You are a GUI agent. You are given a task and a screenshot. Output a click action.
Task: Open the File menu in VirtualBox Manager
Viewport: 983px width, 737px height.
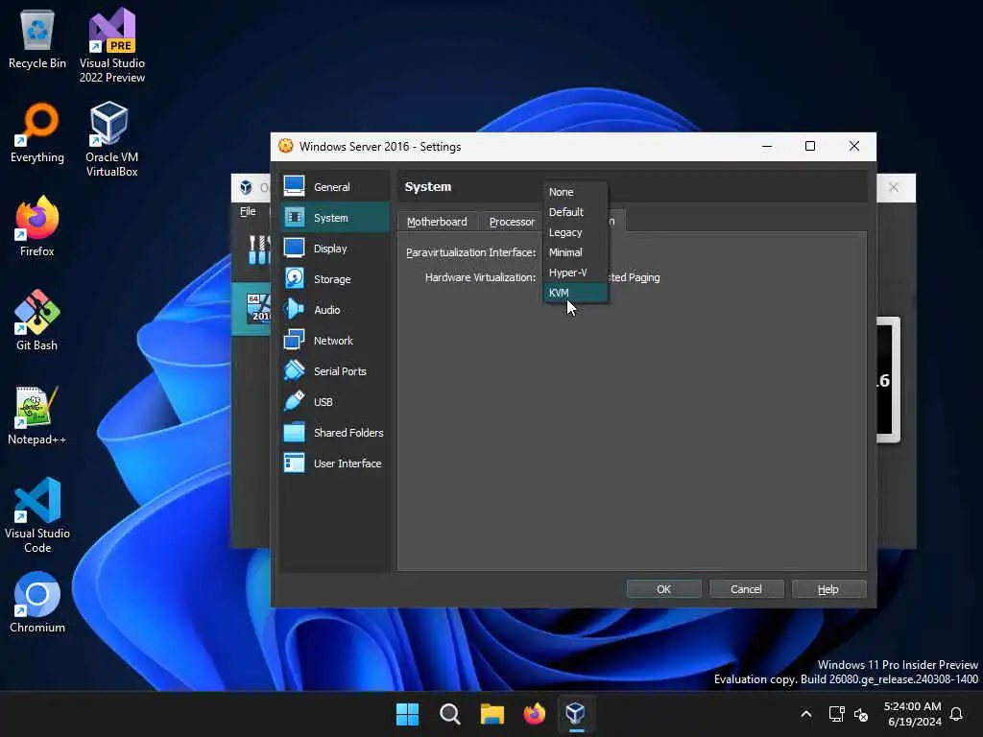click(x=248, y=211)
